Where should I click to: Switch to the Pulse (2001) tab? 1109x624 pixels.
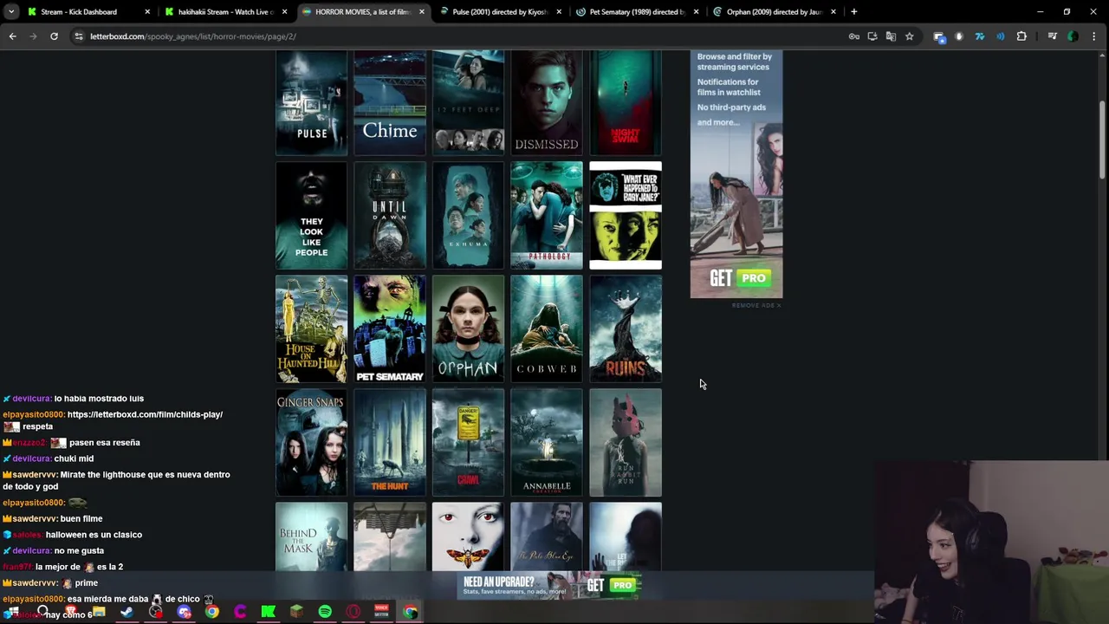501,12
